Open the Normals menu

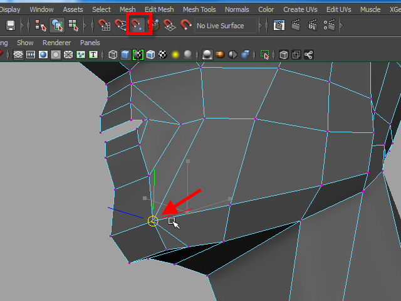(x=237, y=10)
